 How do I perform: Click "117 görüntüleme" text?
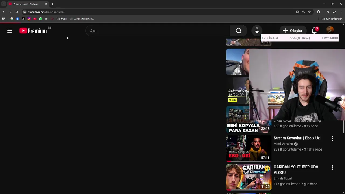pos(286,184)
